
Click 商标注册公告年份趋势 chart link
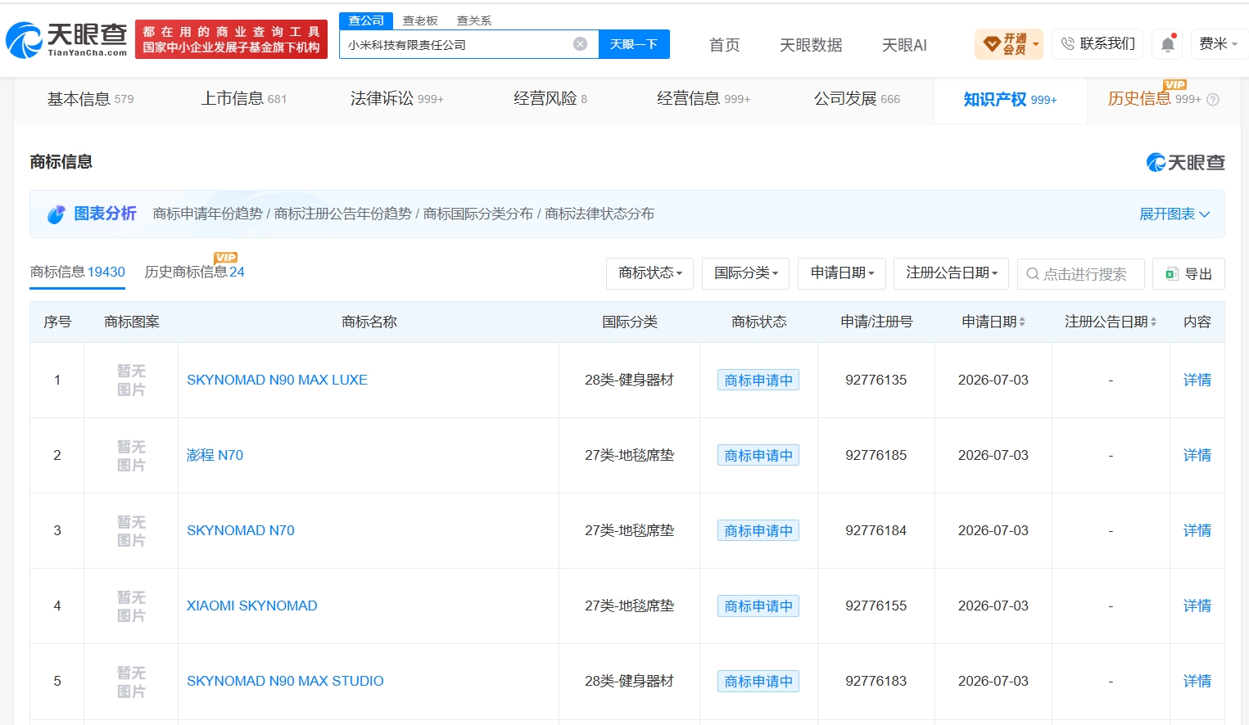(343, 214)
